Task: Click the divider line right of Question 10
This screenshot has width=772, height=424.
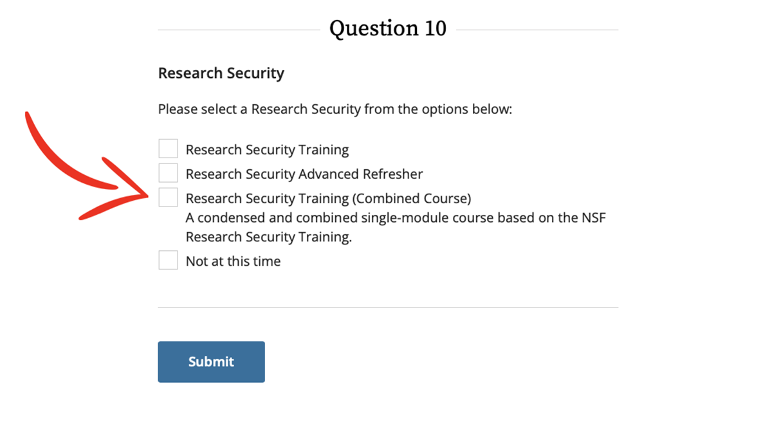Action: 537,30
